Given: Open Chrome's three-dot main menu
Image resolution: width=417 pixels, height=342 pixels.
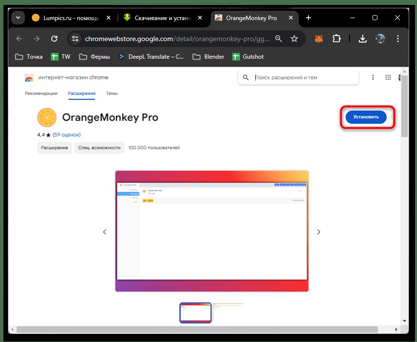Looking at the screenshot, I should pos(398,39).
